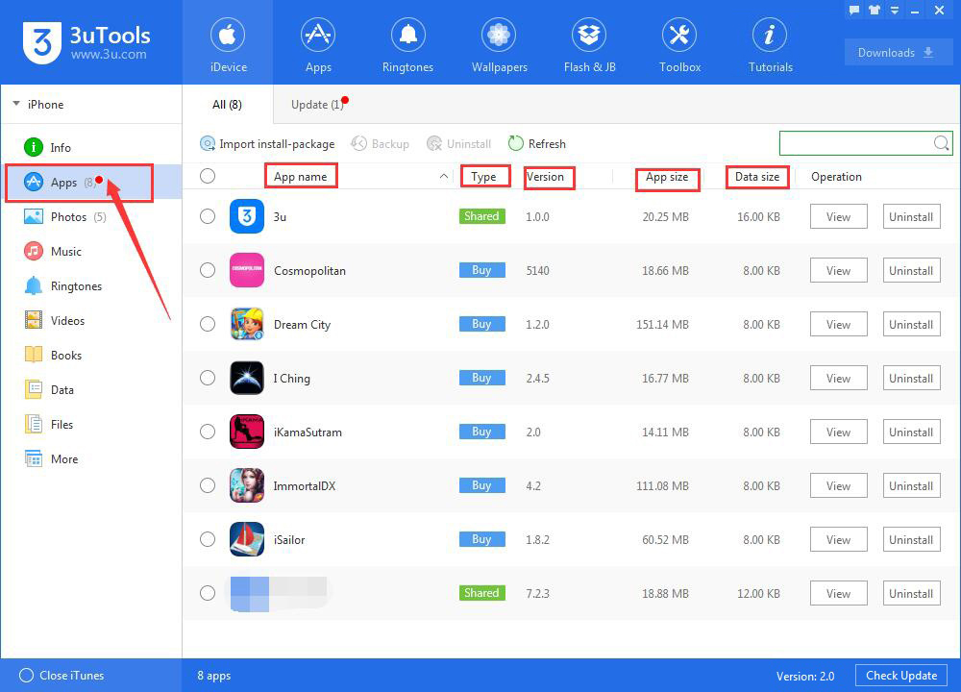Open the title bar dropdown menu icon
961x692 pixels.
point(895,10)
